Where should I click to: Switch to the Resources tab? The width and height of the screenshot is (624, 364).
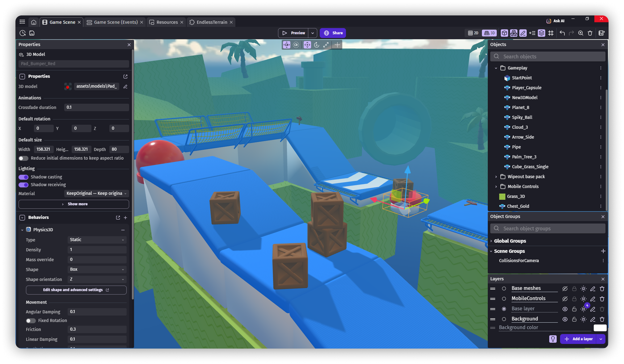167,22
